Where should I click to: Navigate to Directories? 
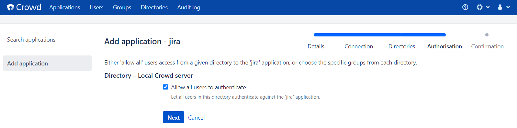pos(154,7)
